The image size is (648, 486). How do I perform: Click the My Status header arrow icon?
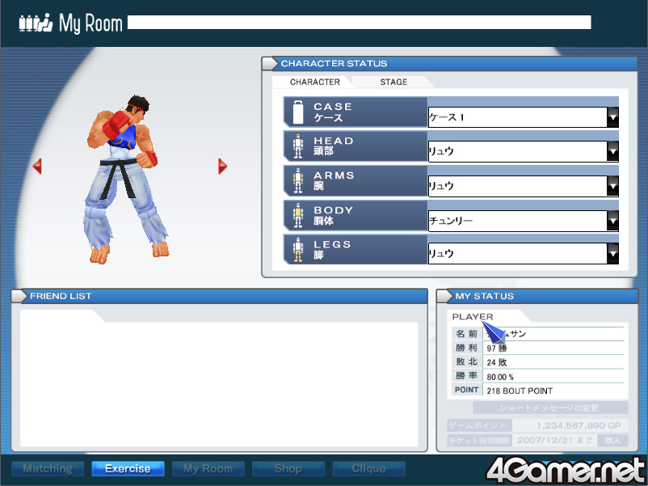(444, 296)
